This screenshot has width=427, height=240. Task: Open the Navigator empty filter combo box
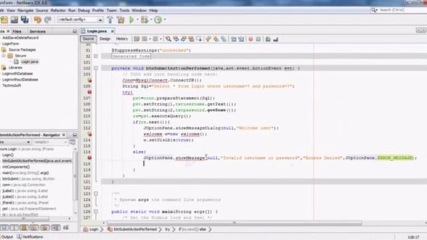coord(50,142)
